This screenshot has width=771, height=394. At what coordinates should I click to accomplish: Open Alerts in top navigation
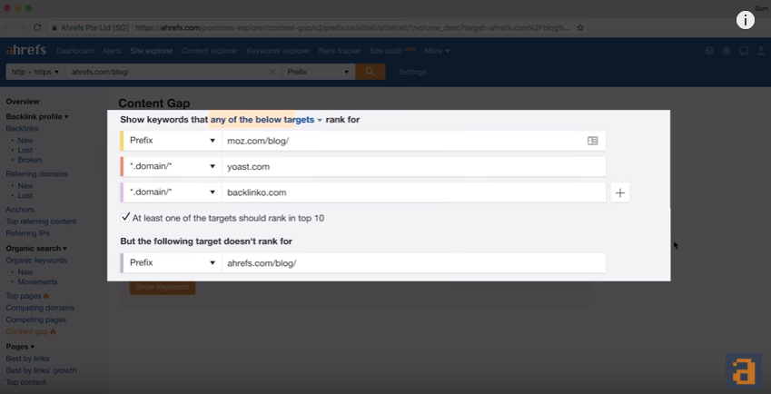(x=112, y=51)
